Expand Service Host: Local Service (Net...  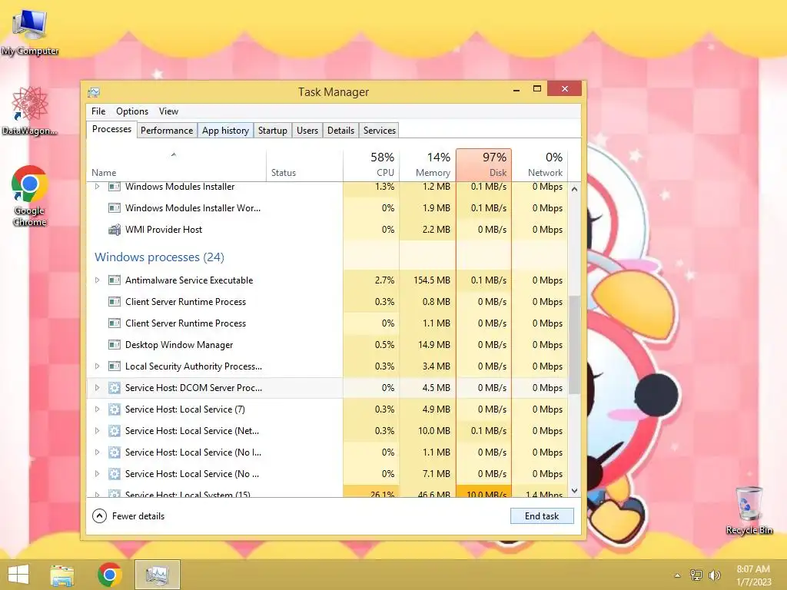(98, 431)
